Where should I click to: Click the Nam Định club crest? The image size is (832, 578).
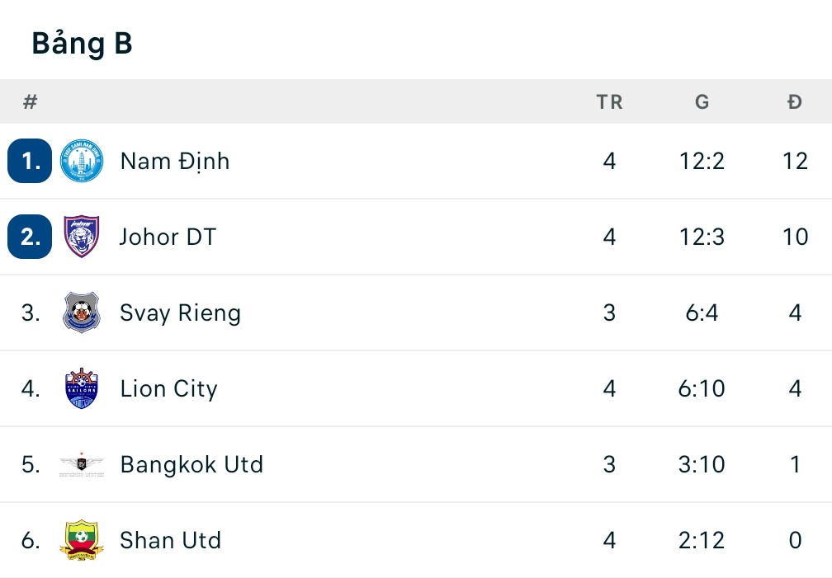tap(82, 161)
